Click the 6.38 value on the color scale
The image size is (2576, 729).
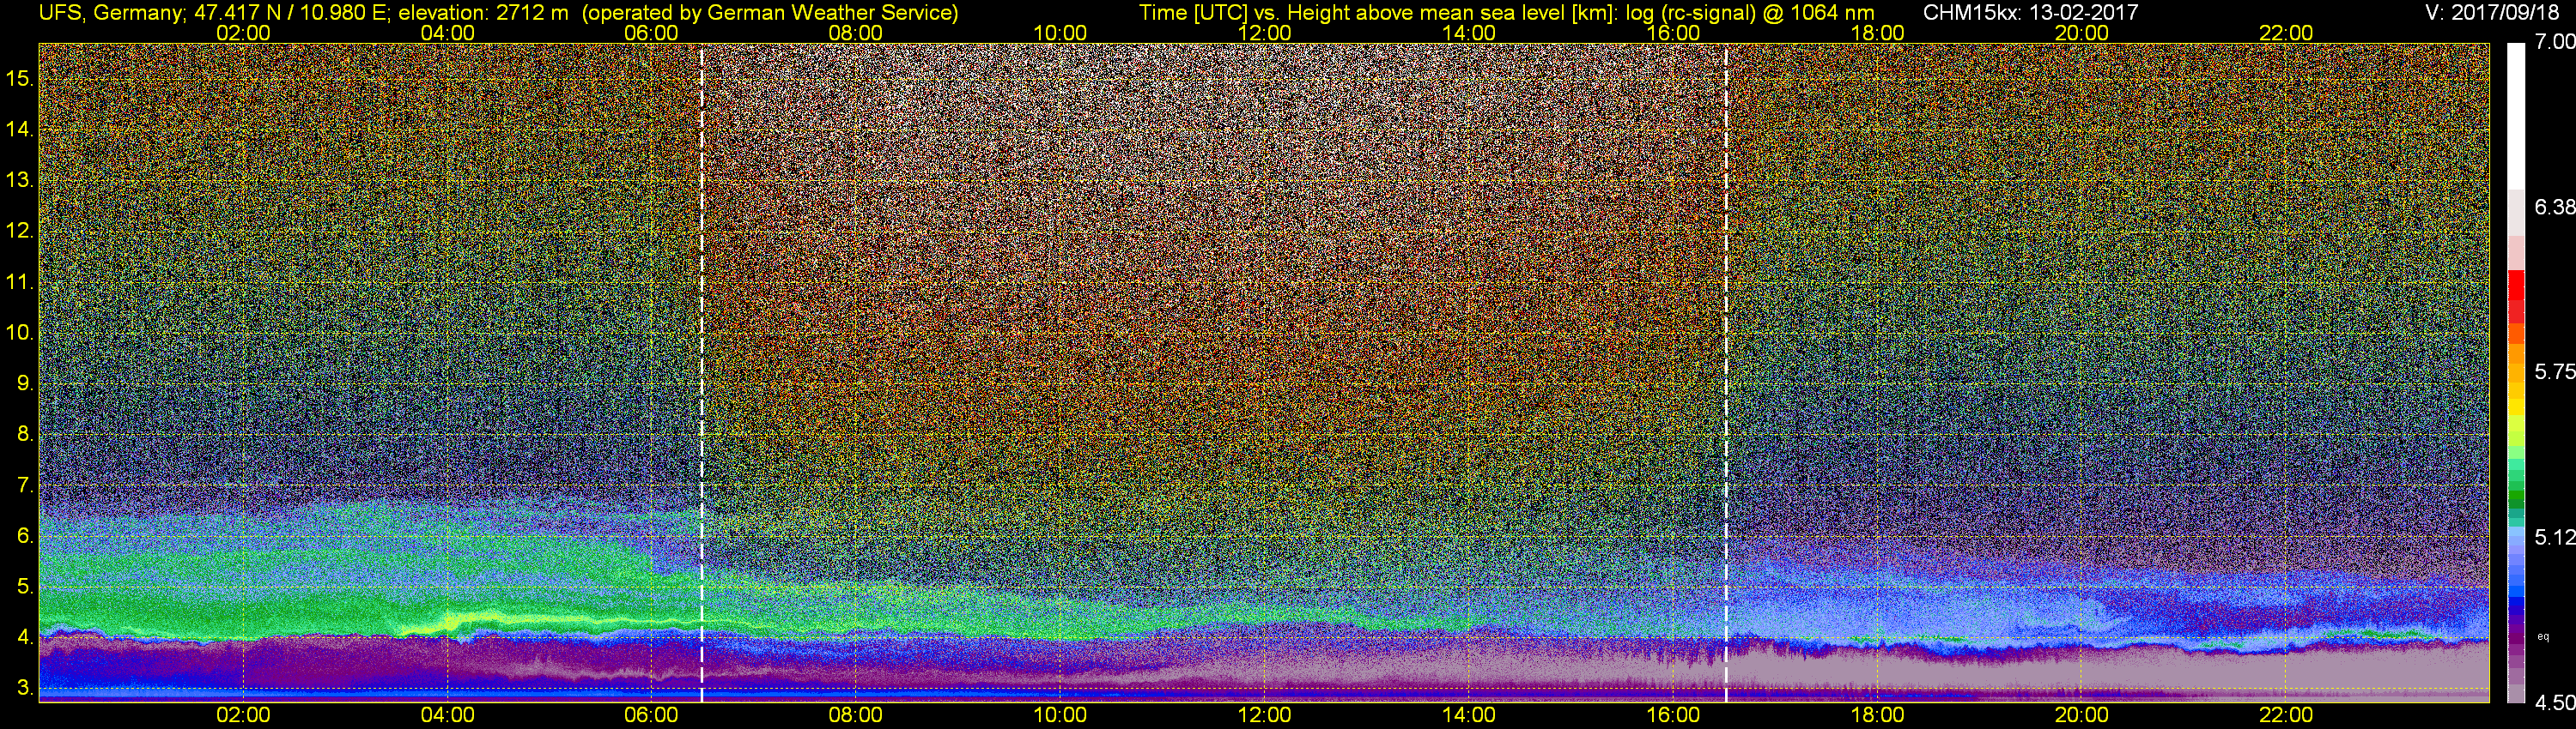(x=2555, y=207)
